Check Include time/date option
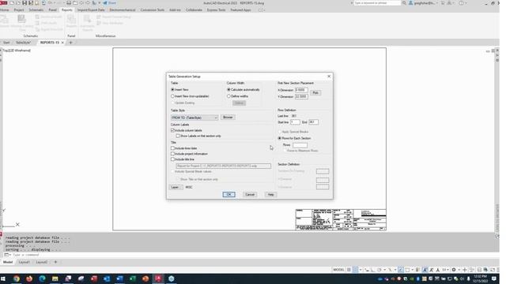506x284 pixels. pos(172,148)
